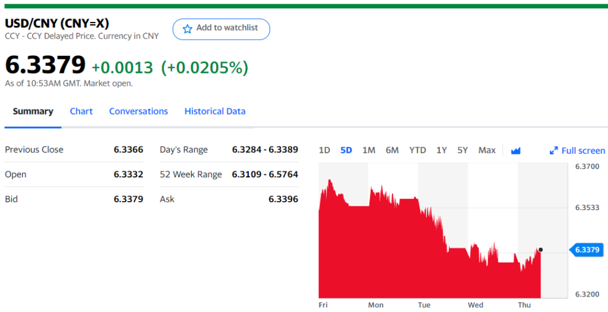Click the star icon to add to watchlist
The image size is (608, 312).
click(188, 28)
